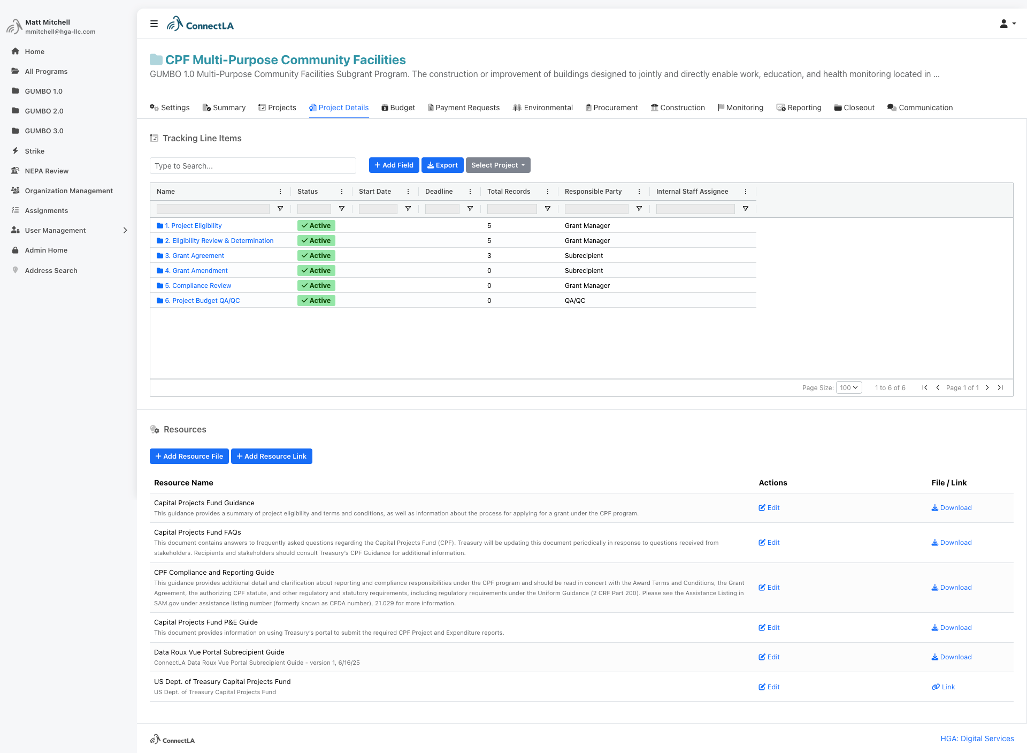
Task: Switch to the Environmental tab
Action: (542, 108)
